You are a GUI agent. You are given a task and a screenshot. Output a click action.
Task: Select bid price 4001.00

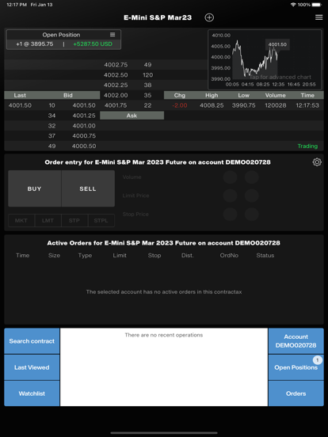[84, 126]
